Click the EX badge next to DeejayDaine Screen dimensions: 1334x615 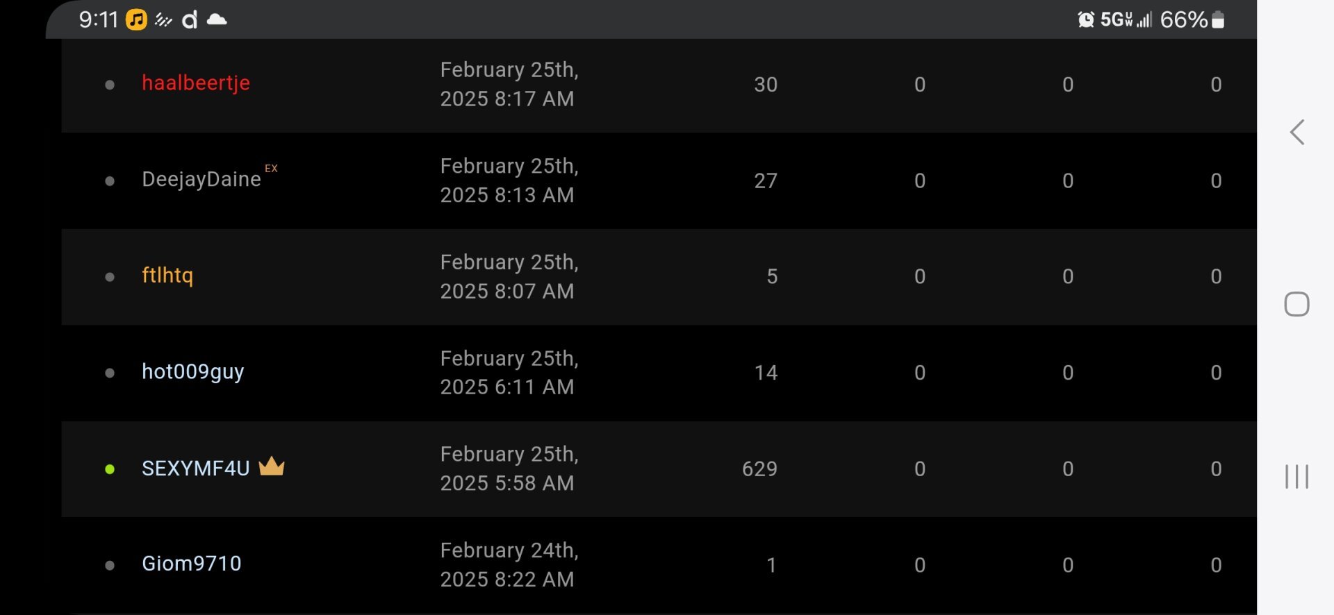click(x=271, y=169)
